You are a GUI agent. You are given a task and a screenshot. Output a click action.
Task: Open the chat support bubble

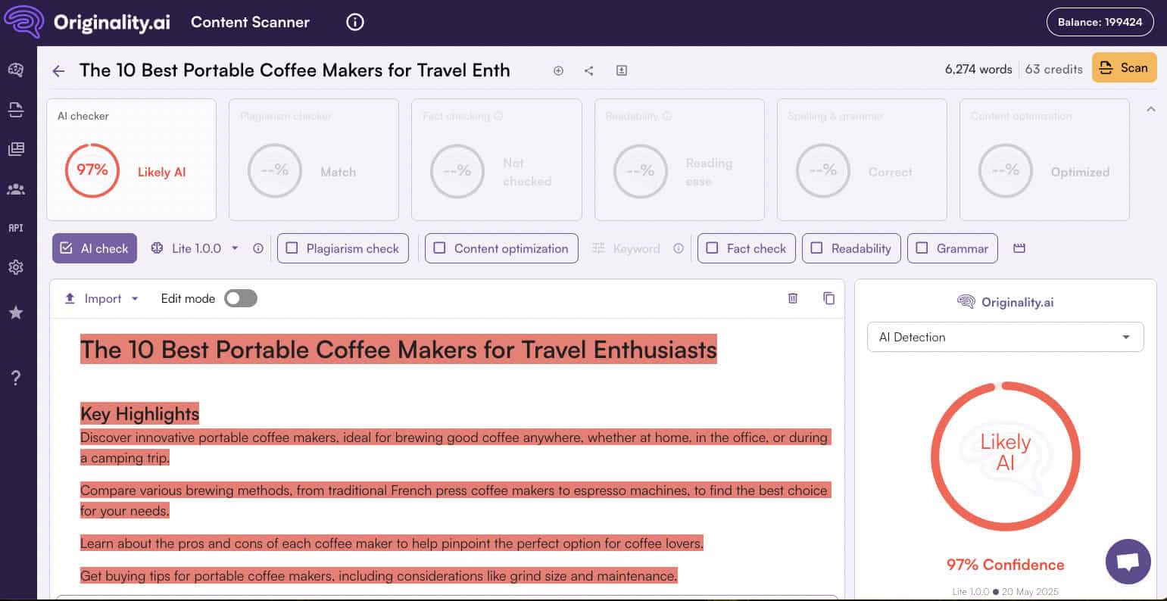point(1128,562)
